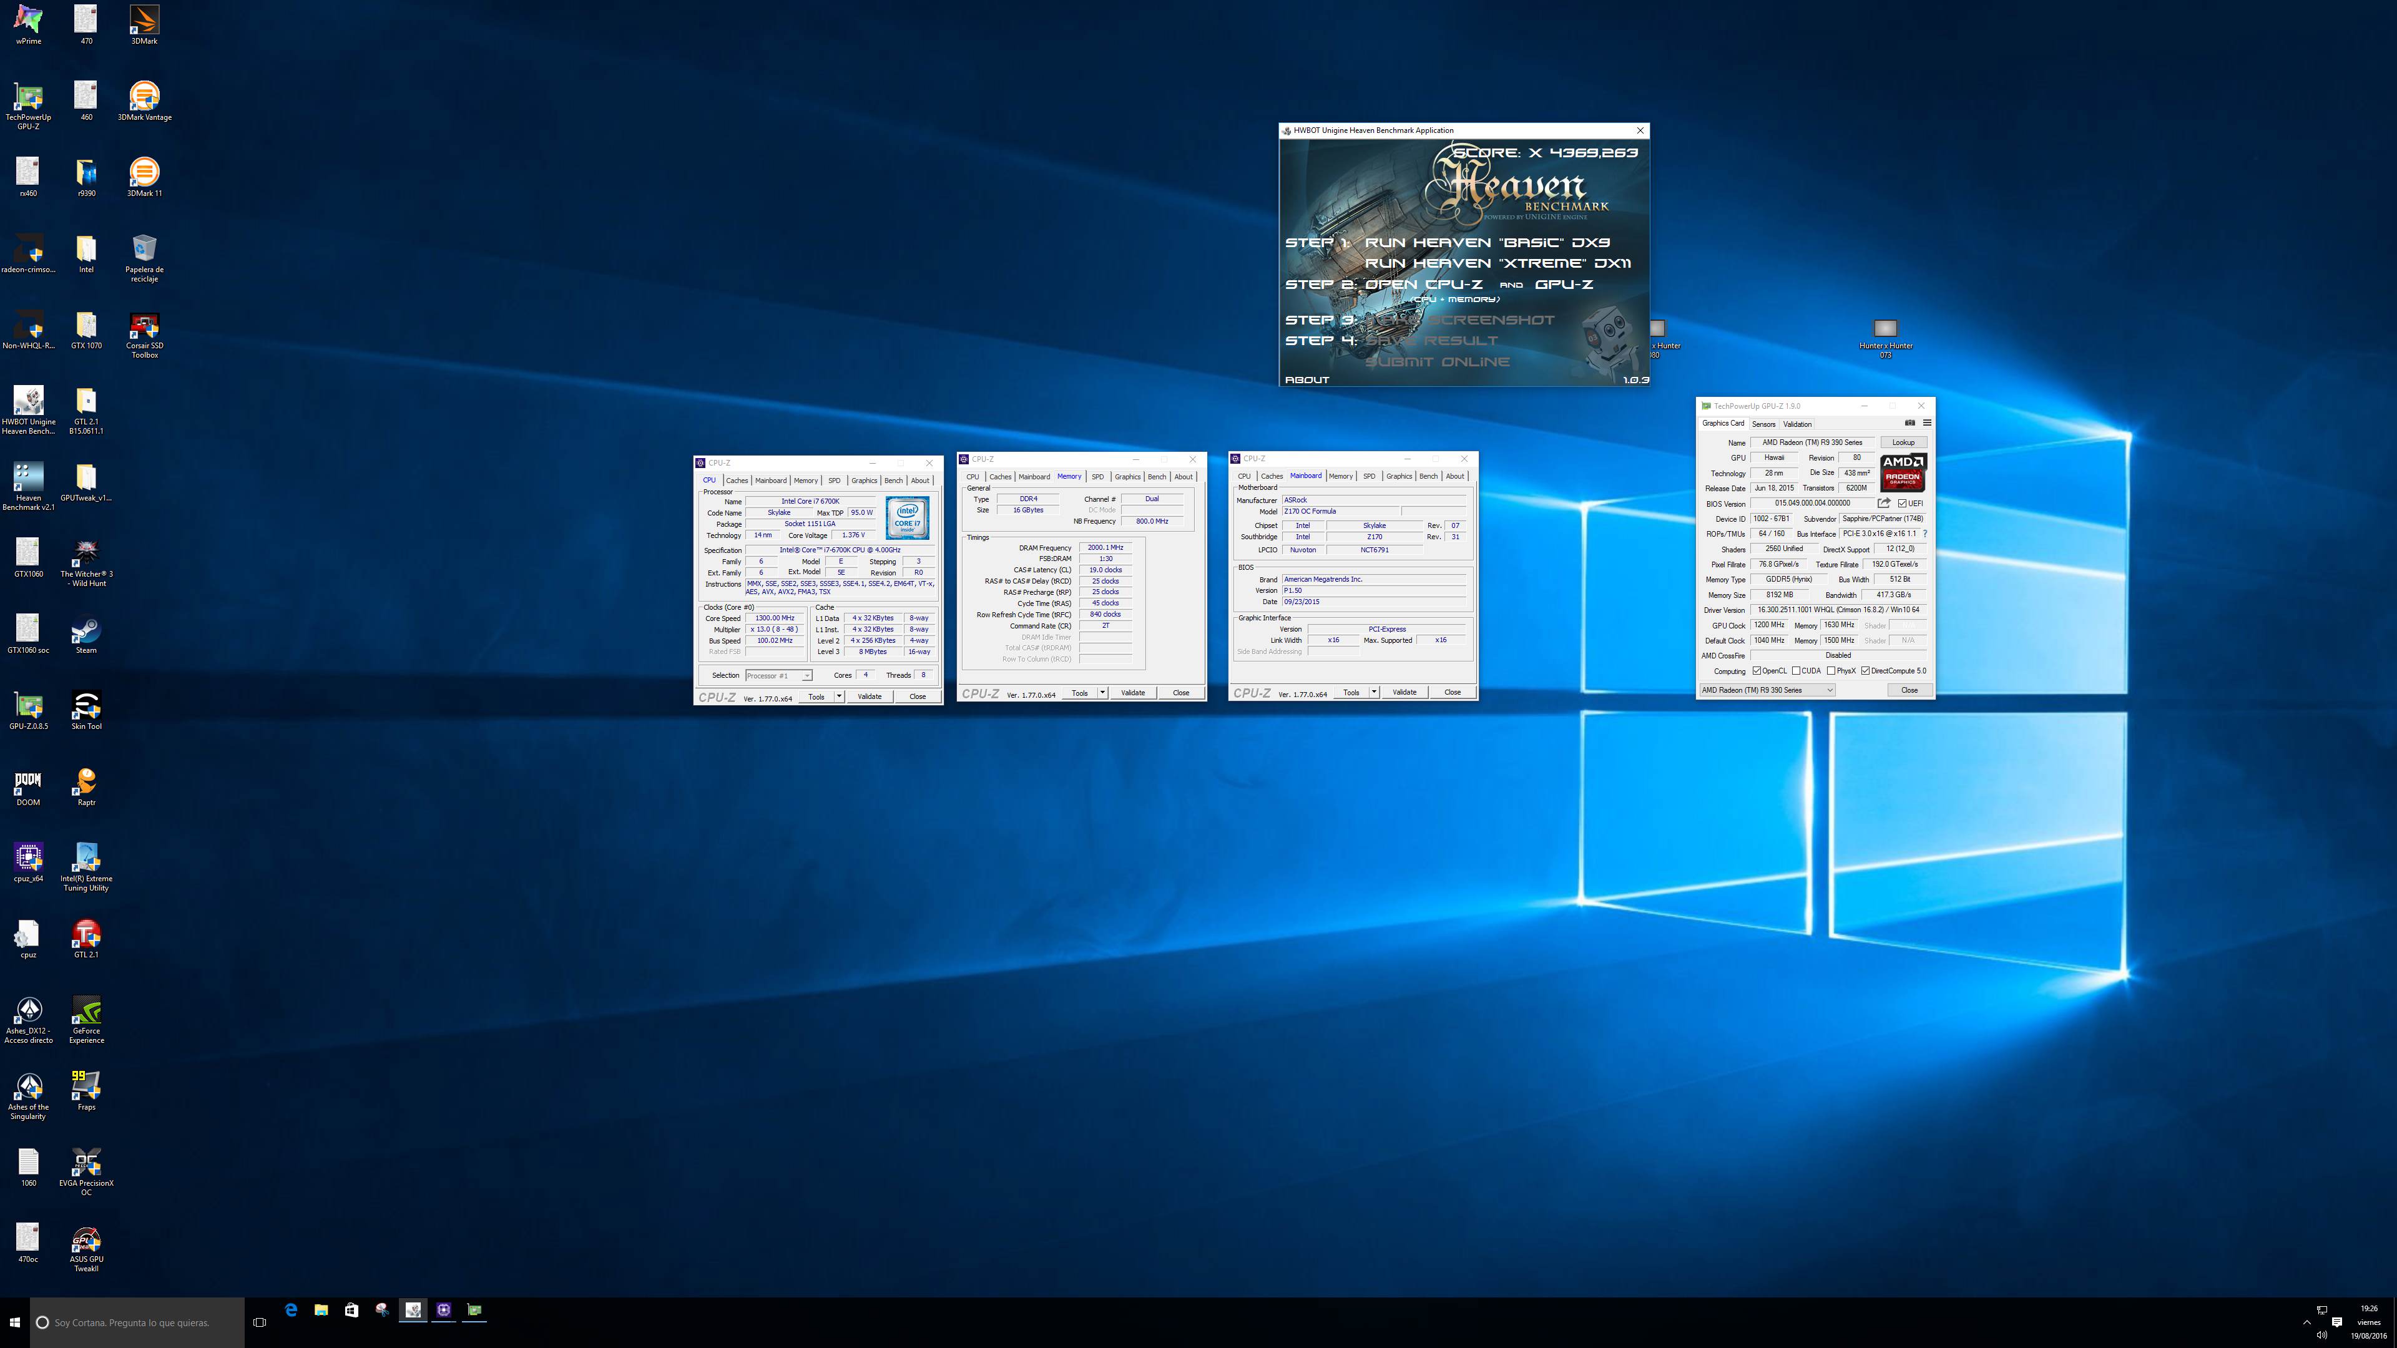Expand the Tools arrow in CPU-Z CPU-tab window
The height and width of the screenshot is (1348, 2397).
tap(838, 696)
